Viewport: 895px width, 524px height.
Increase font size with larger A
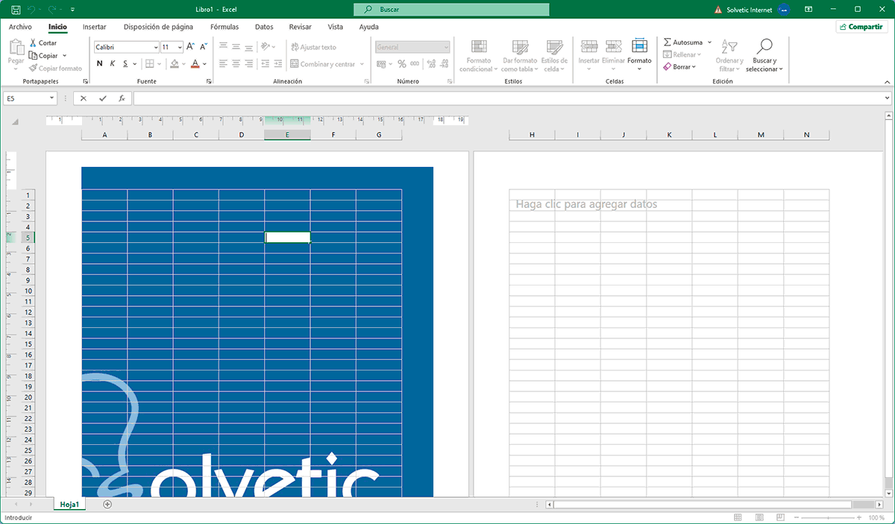(x=191, y=46)
